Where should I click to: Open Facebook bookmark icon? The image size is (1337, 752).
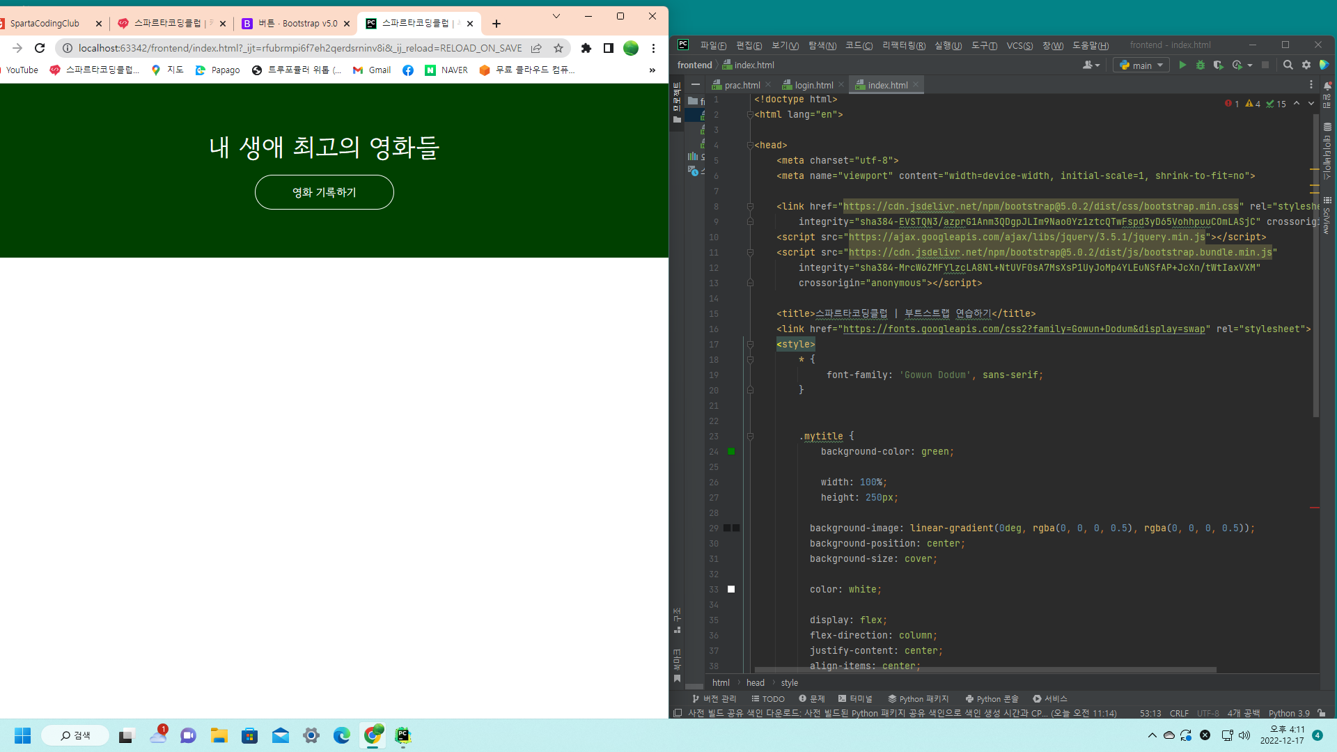pyautogui.click(x=408, y=70)
